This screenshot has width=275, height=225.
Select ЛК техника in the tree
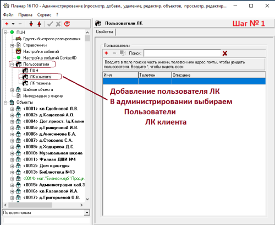pos(40,83)
